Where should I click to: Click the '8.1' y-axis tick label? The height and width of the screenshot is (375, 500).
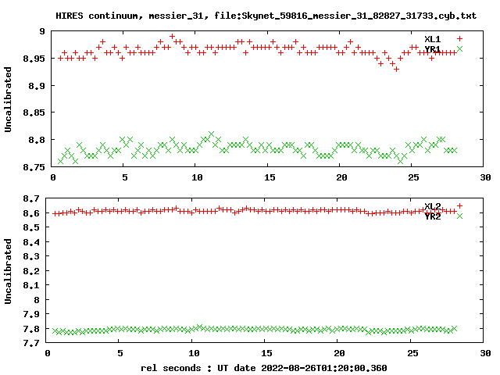pos(31,285)
